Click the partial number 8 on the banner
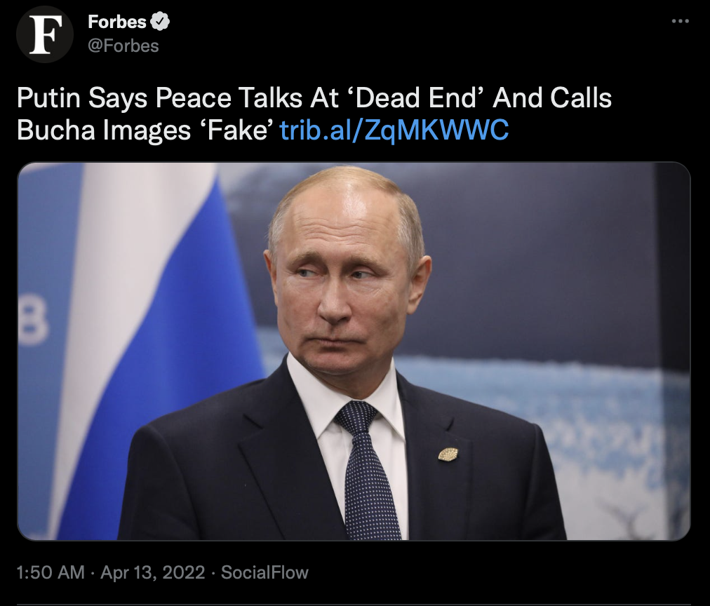This screenshot has width=710, height=606. tap(33, 323)
